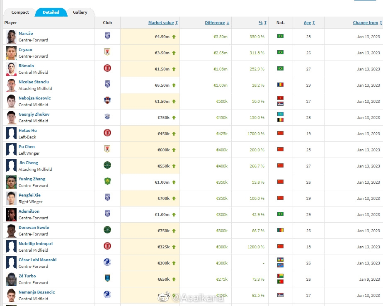Click Nebojsa Kosovic's club crest icon
The height and width of the screenshot is (306, 383).
(x=107, y=100)
